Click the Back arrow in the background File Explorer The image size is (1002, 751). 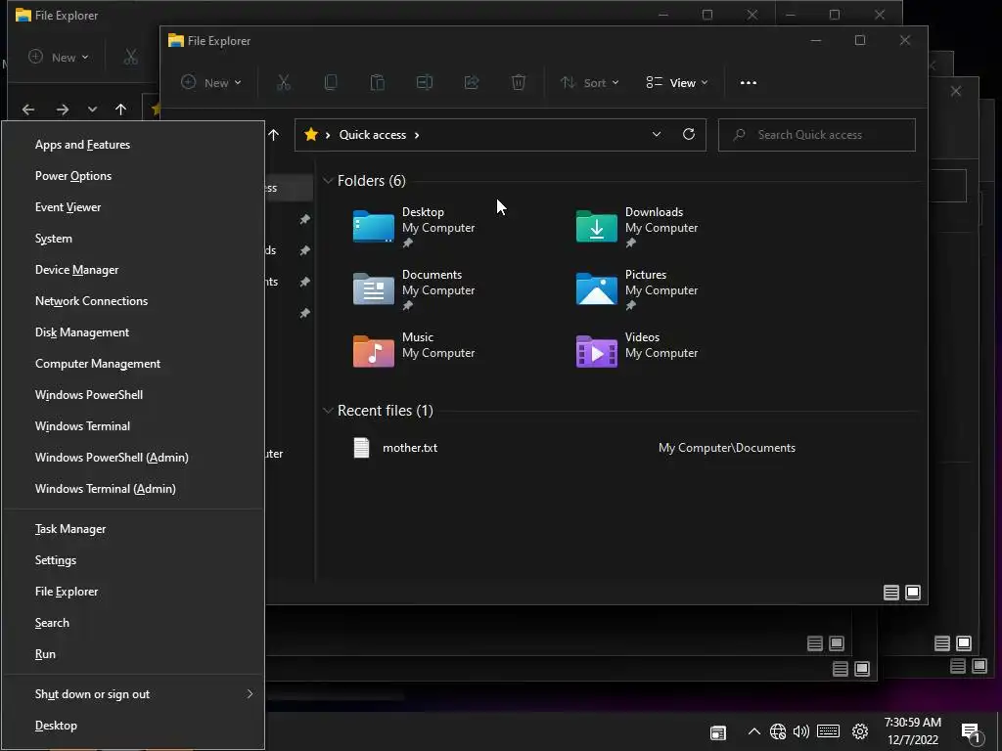coord(28,110)
